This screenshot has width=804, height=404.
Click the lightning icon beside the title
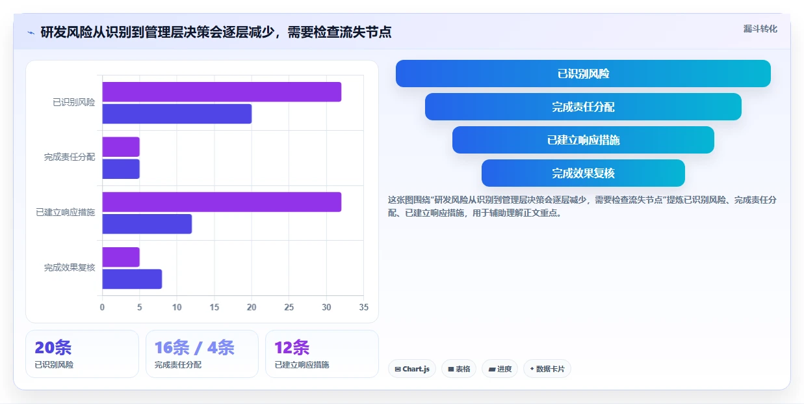coord(31,33)
